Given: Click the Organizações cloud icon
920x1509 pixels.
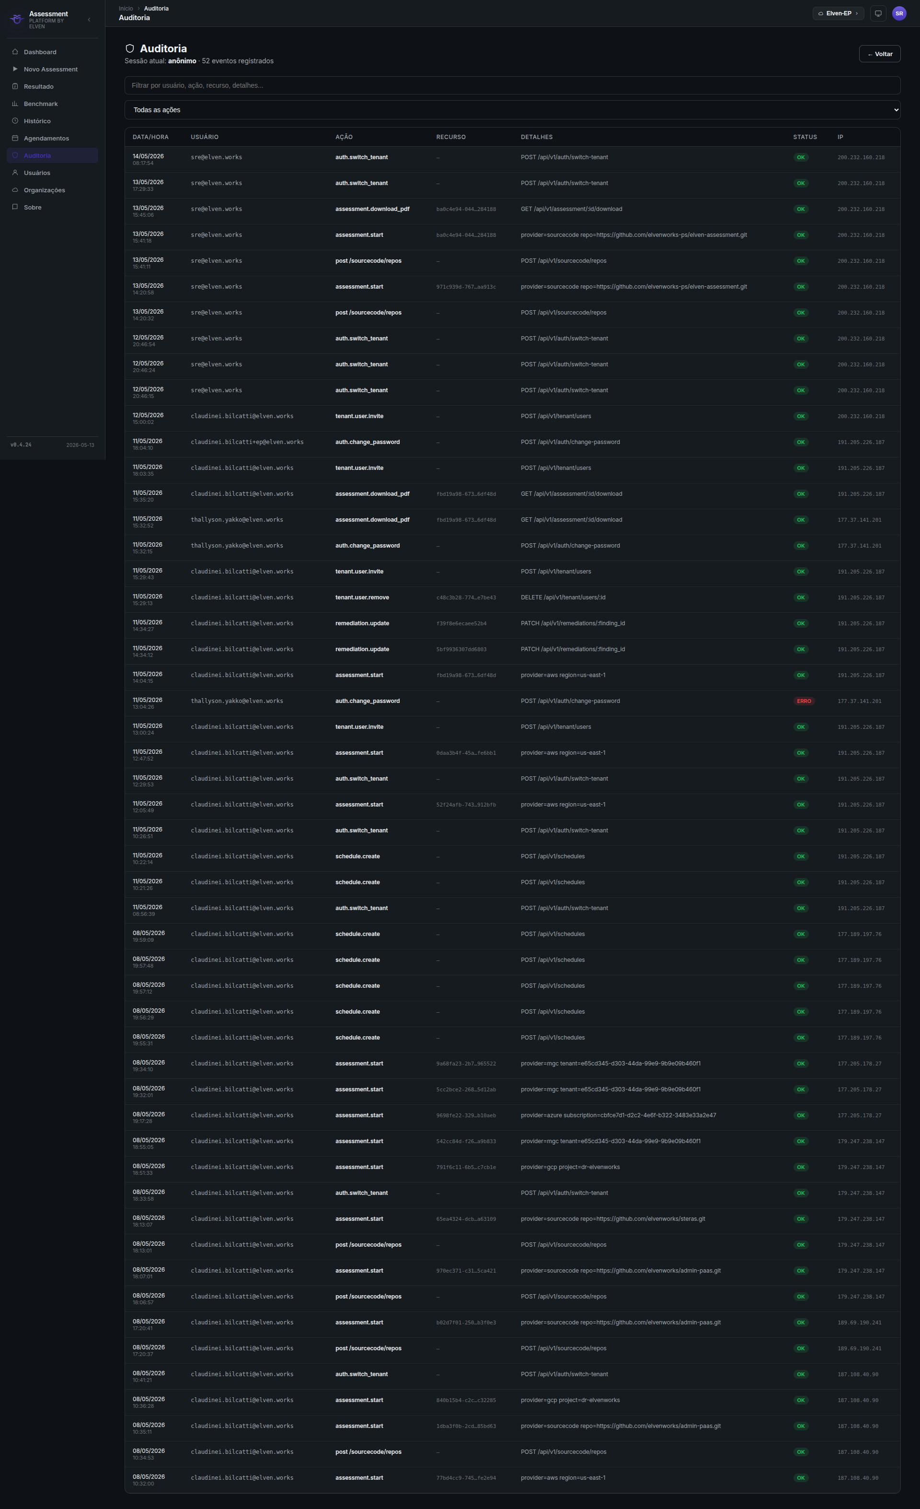Looking at the screenshot, I should 15,190.
